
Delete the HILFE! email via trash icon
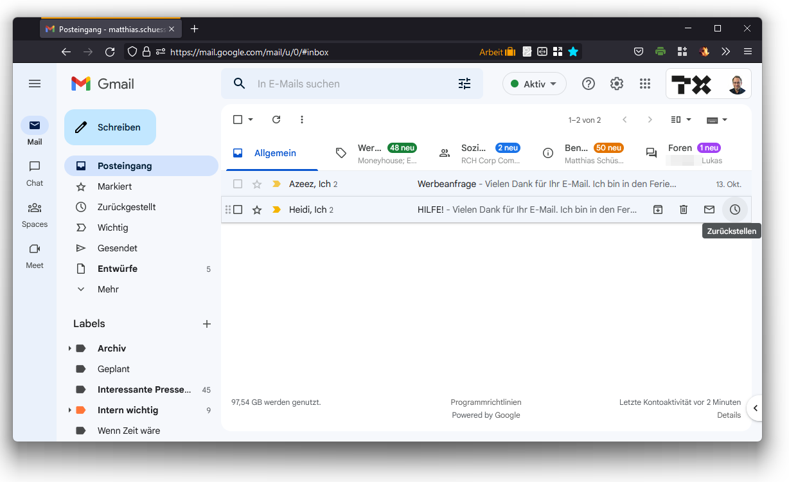(x=684, y=210)
